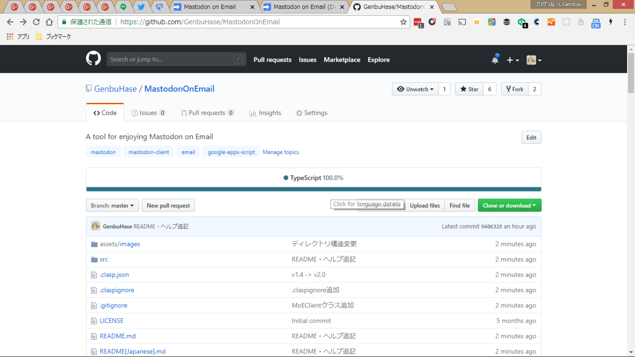
Task: Open the Settings repository tab
Action: click(x=312, y=113)
